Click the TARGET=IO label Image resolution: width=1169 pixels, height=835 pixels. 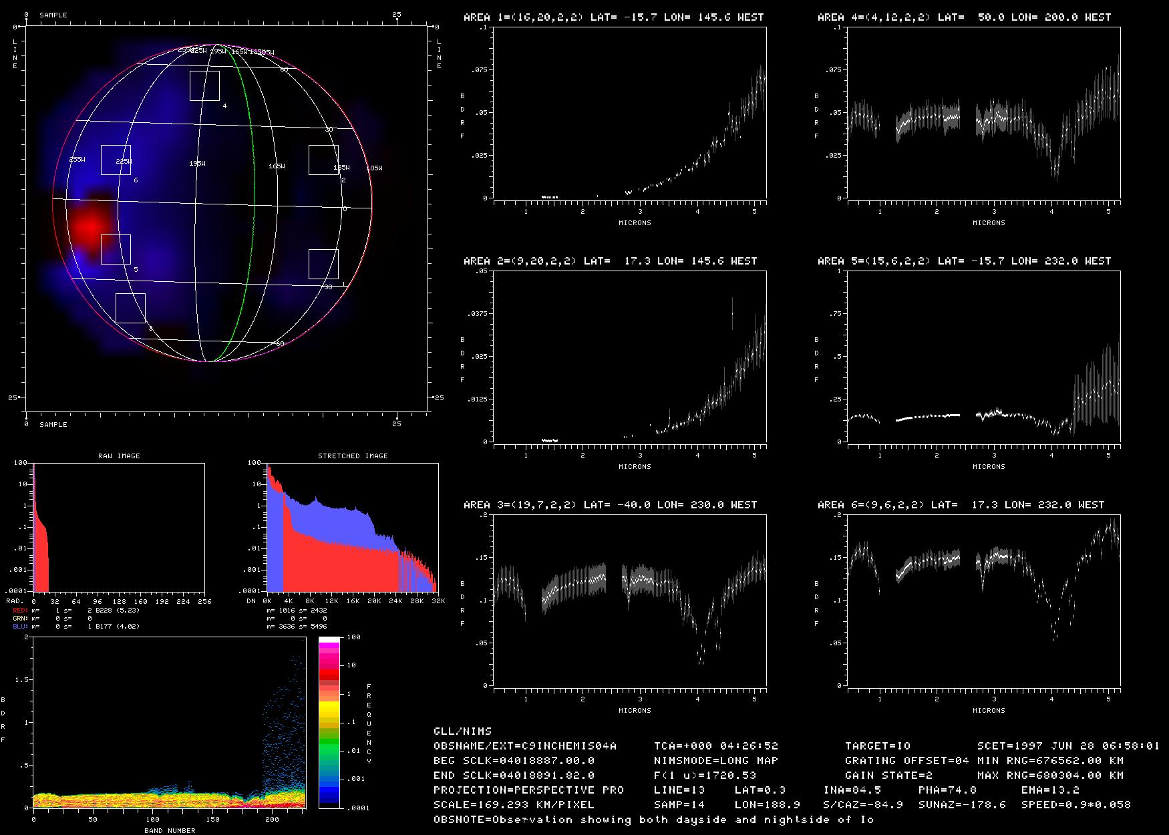pyautogui.click(x=877, y=745)
